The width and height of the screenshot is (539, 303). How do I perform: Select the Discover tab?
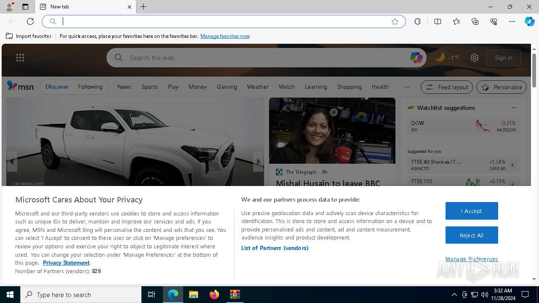[x=57, y=87]
